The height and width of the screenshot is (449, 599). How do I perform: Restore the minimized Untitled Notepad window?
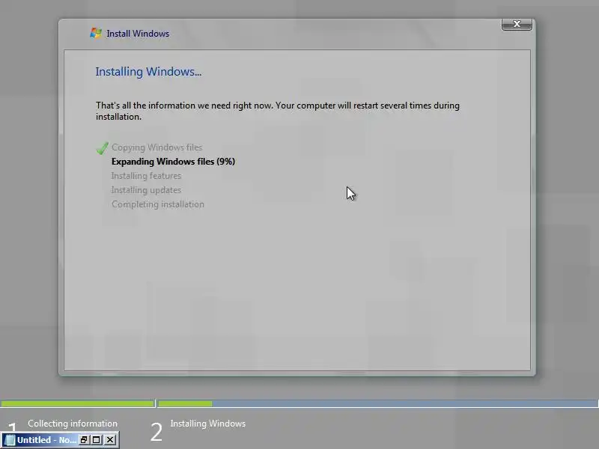84,440
